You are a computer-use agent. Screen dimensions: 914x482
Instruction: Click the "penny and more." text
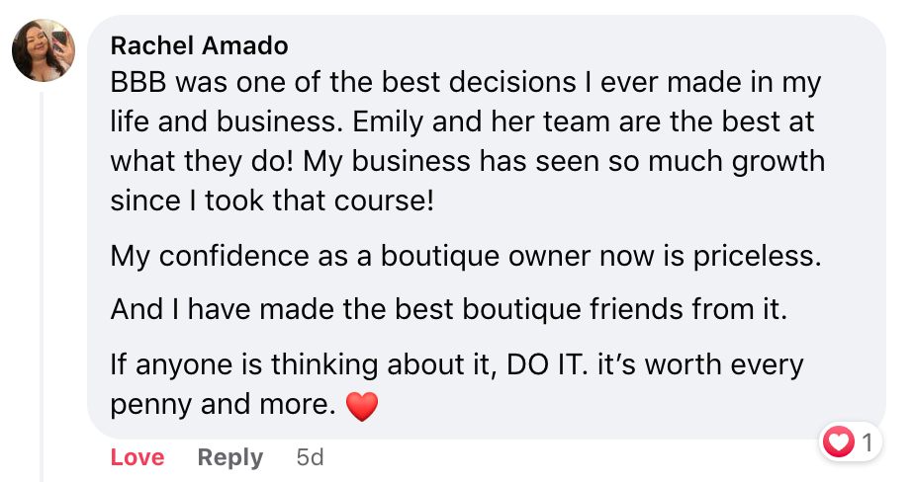224,405
